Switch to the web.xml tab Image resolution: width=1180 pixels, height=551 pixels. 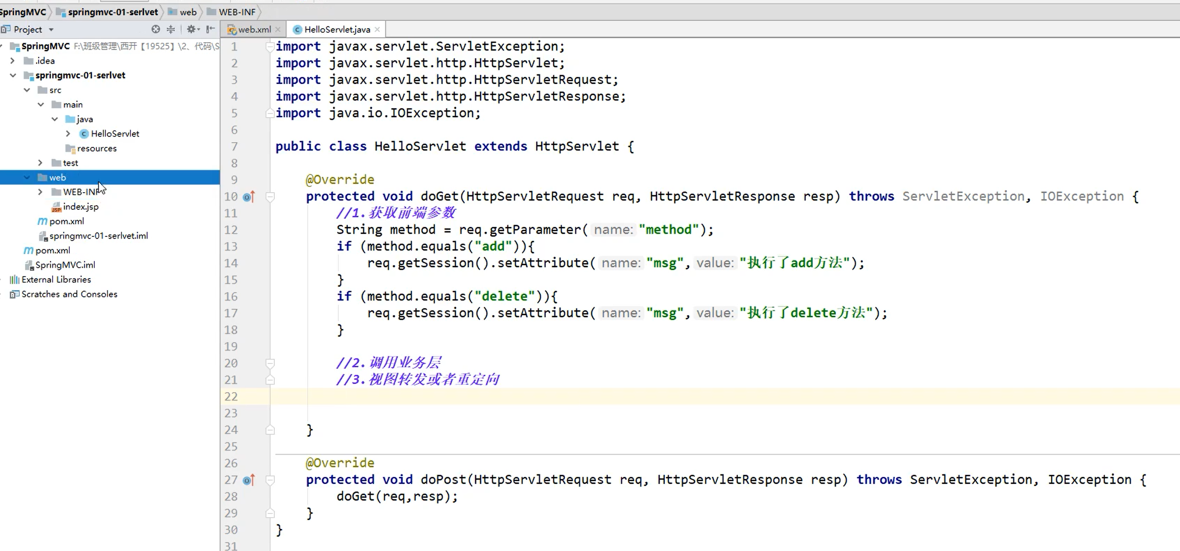click(254, 30)
